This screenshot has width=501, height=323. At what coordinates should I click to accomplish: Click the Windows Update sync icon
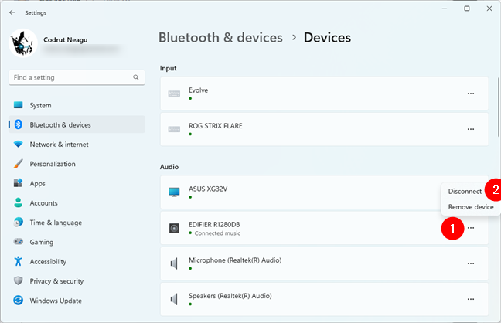coord(19,301)
